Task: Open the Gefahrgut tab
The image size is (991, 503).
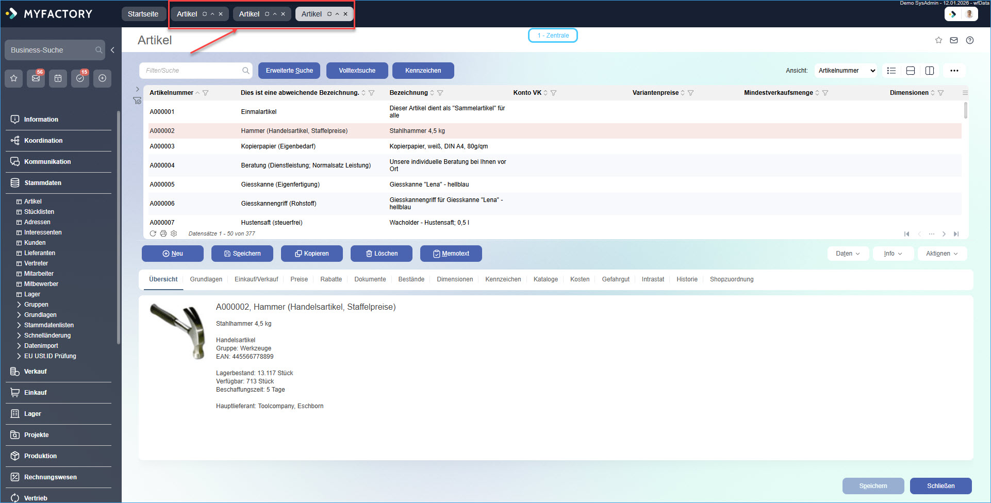Action: click(615, 279)
